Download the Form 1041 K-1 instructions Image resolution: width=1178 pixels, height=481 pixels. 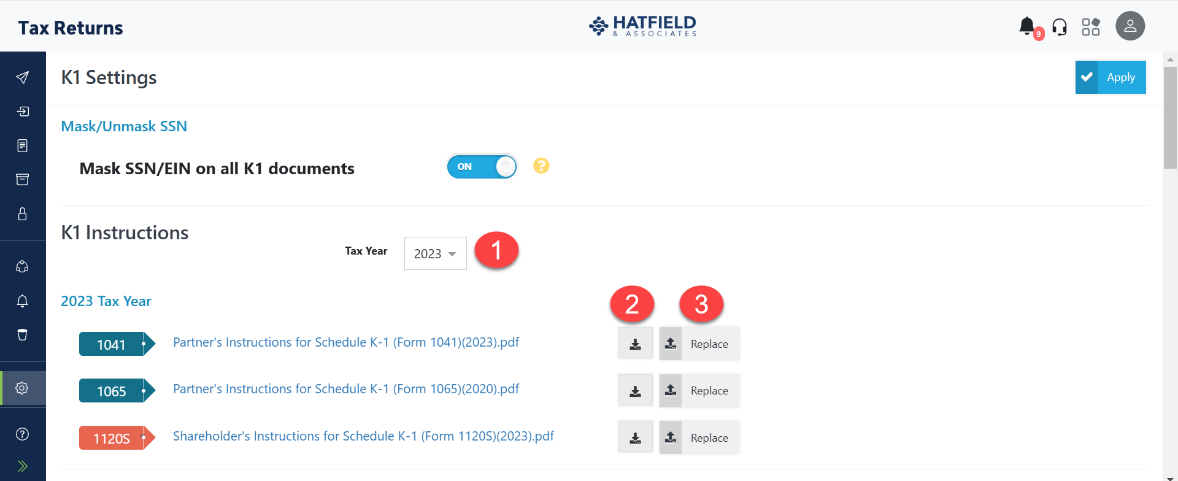click(x=635, y=344)
